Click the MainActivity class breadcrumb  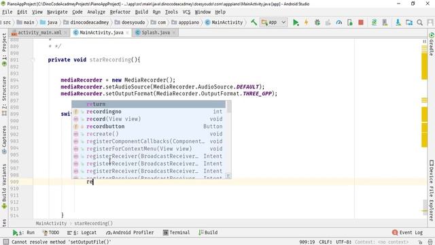(224, 22)
